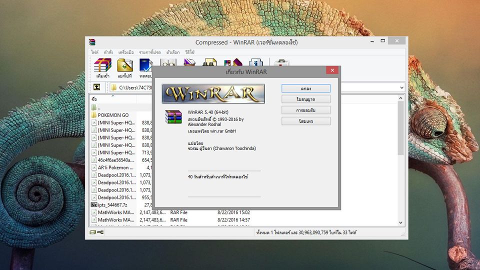Image resolution: width=480 pixels, height=270 pixels.
Task: Click the Add (เพิ่มเข้า) toolbar icon
Action: (102, 68)
